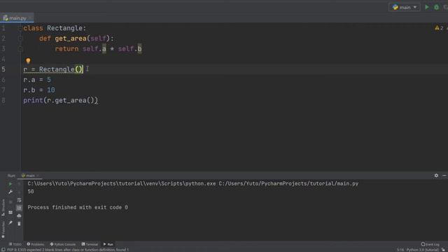This screenshot has height=252, width=448.
Task: Close the main tab in Run panel
Action: pos(38,176)
